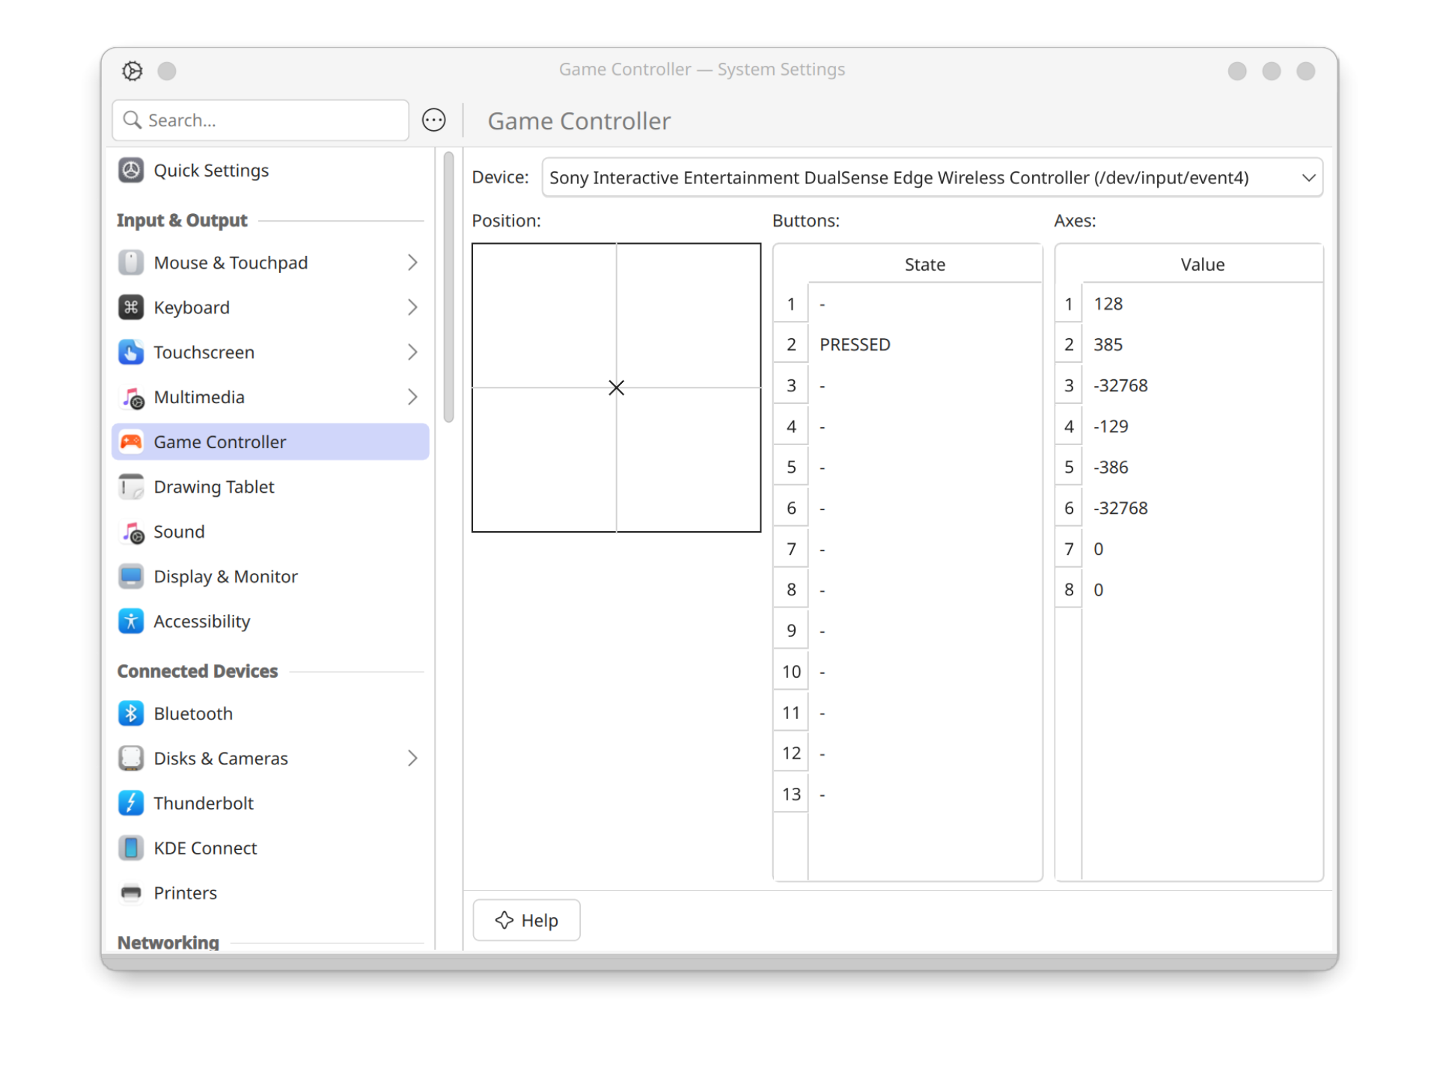Expand Disks & Cameras chevron
Viewport: 1437px width, 1084px height.
412,759
